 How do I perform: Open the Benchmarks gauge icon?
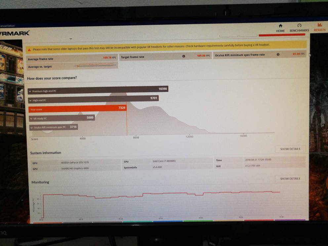299,25
